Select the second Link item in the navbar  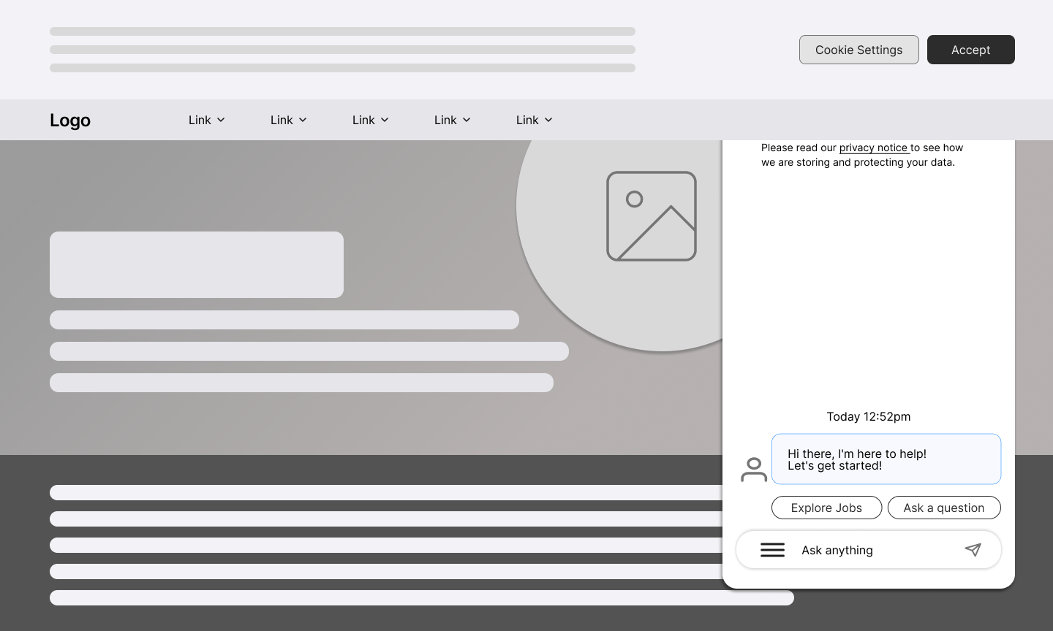click(x=288, y=120)
